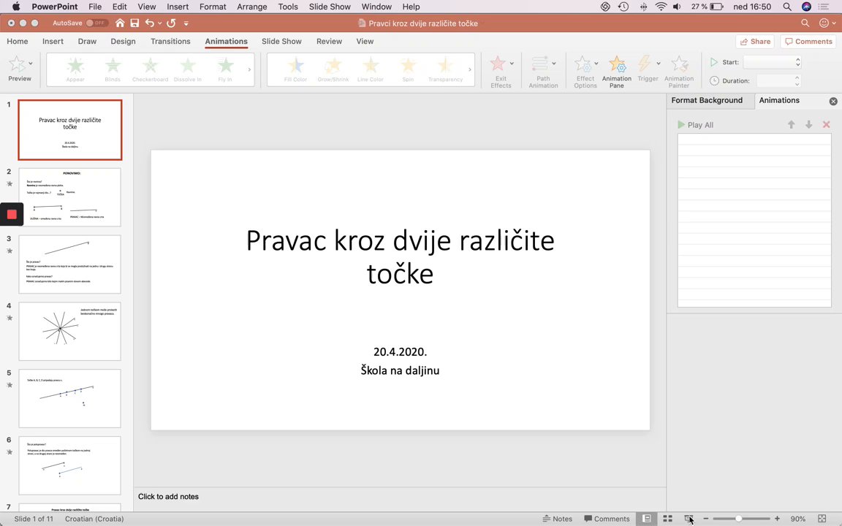Click the Trigger button
The width and height of the screenshot is (842, 526).
click(648, 69)
